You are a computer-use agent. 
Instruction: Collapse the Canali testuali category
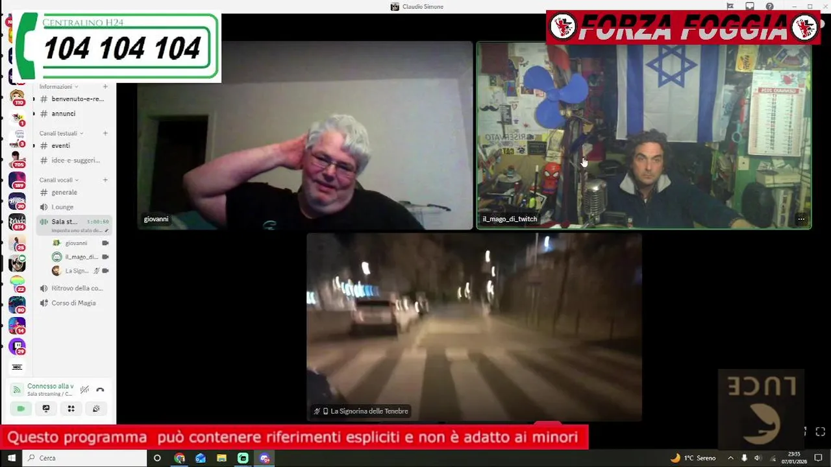(60, 133)
